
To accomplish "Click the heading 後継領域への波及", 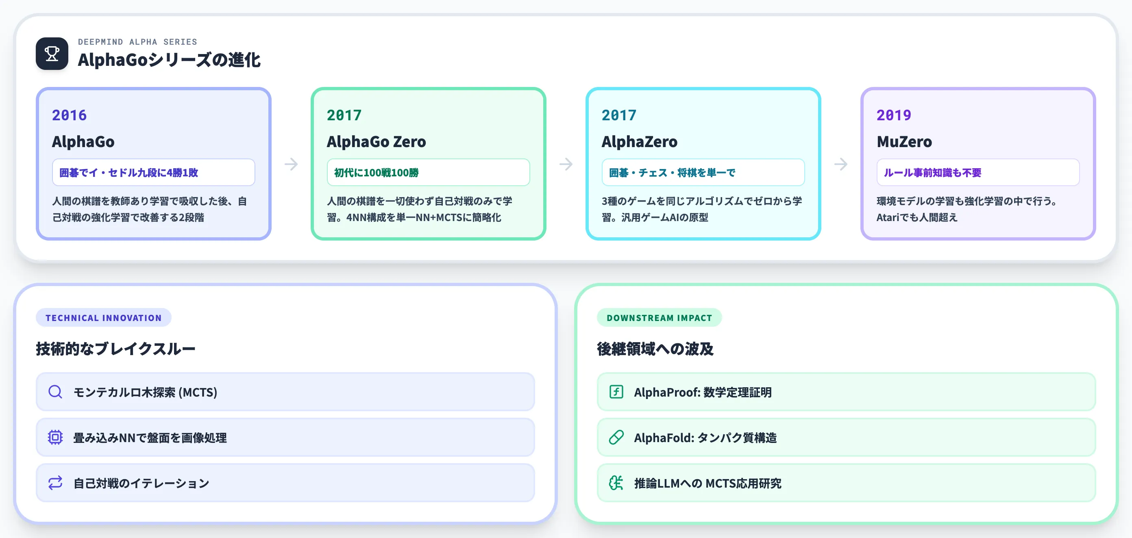I will [x=655, y=349].
